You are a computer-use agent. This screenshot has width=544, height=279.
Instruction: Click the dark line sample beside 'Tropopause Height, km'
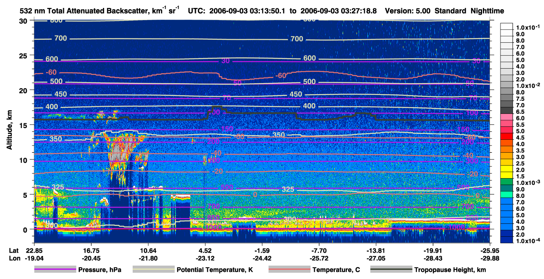click(x=391, y=270)
